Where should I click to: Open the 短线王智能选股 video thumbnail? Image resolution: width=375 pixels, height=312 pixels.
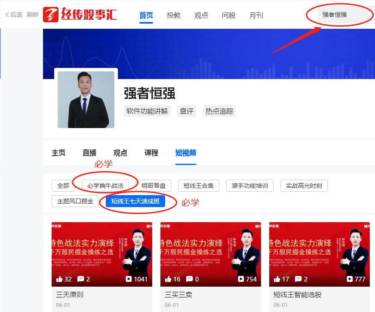point(320,254)
